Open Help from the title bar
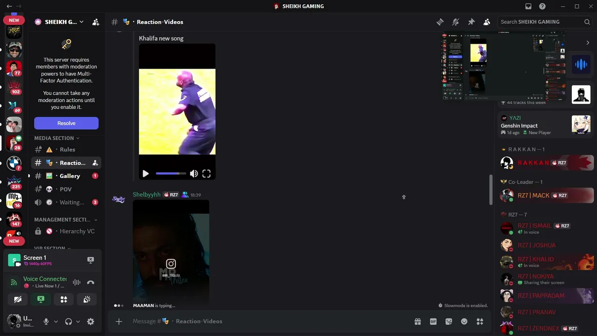597x336 pixels. [x=542, y=6]
